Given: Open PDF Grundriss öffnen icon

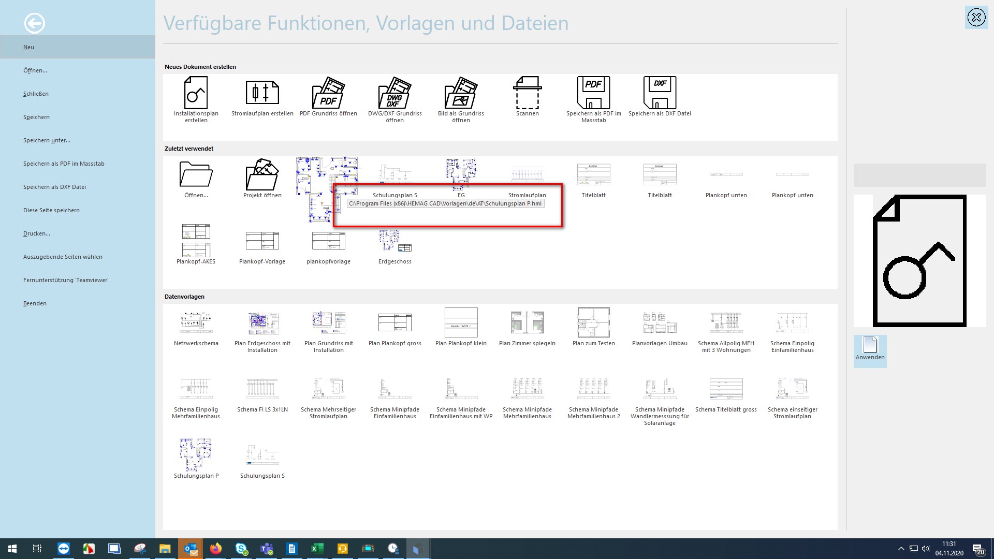Looking at the screenshot, I should (328, 93).
